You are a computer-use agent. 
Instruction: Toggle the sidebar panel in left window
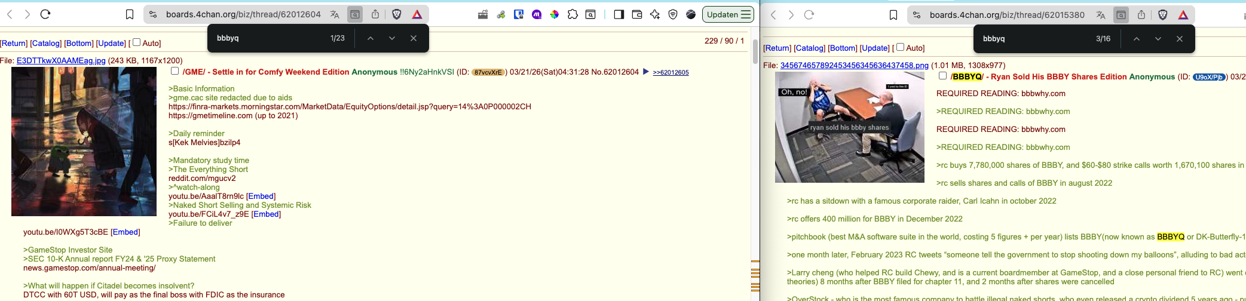pos(619,14)
